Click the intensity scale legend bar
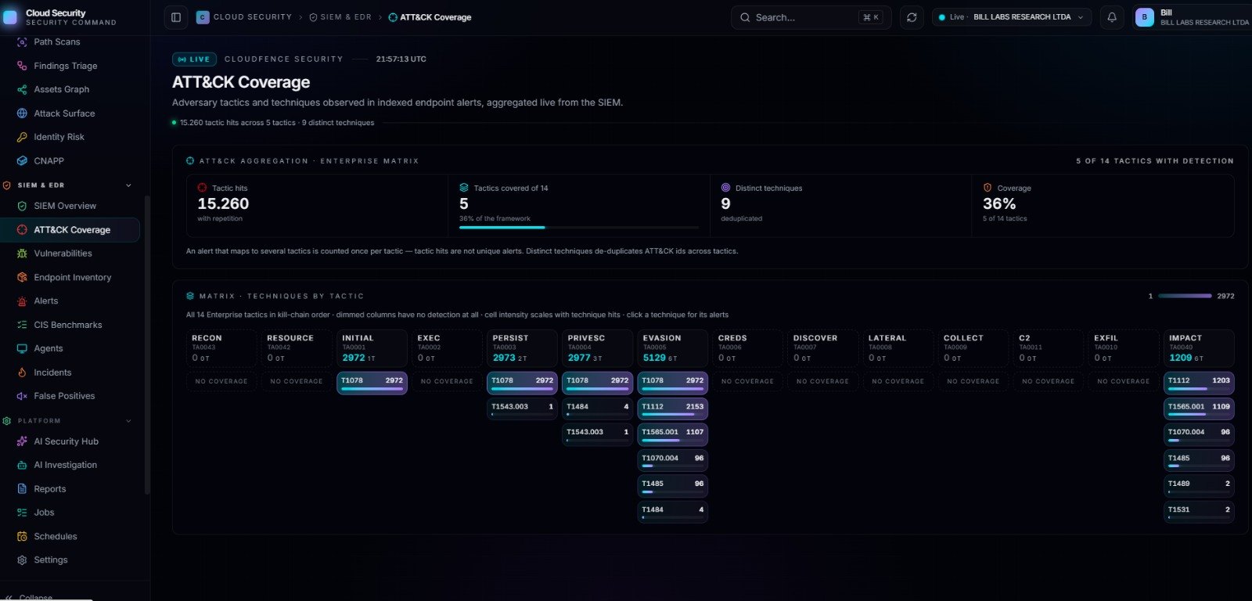1252x601 pixels. pyautogui.click(x=1185, y=296)
